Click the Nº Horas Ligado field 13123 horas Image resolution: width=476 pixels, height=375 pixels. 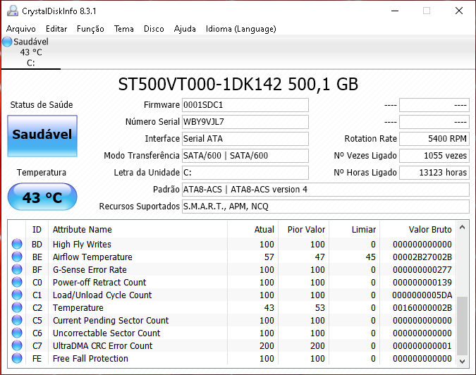pyautogui.click(x=434, y=173)
